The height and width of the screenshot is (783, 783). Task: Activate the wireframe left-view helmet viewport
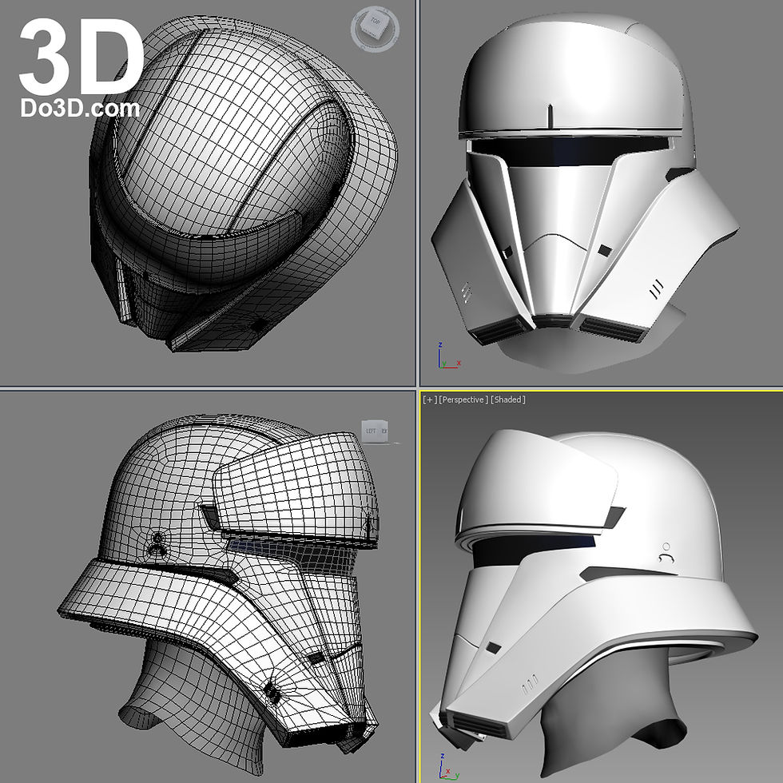tap(208, 586)
